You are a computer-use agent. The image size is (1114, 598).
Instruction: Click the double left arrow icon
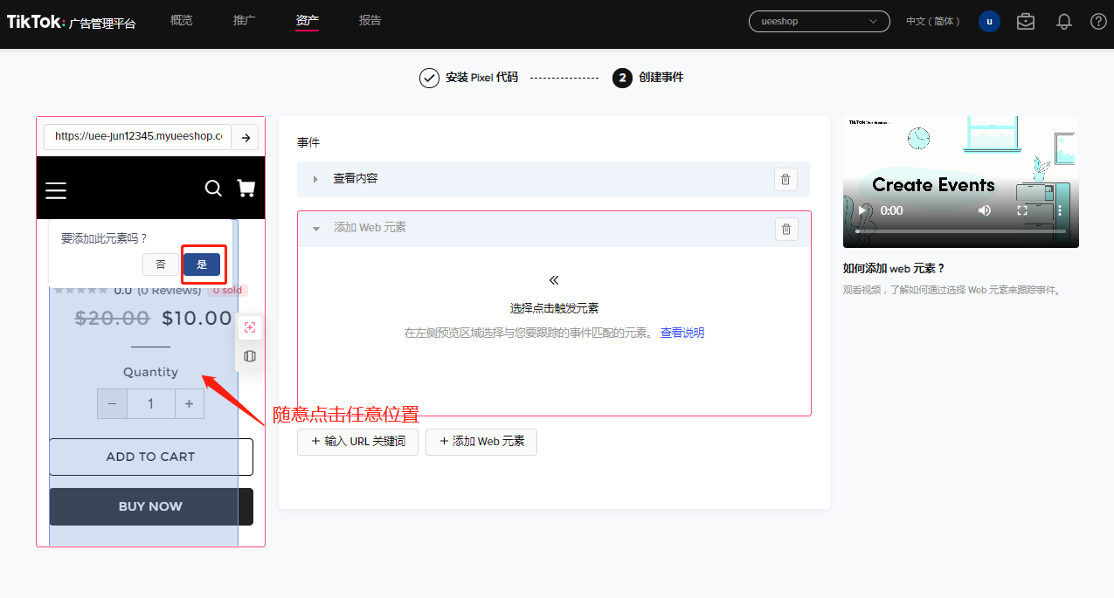[554, 280]
